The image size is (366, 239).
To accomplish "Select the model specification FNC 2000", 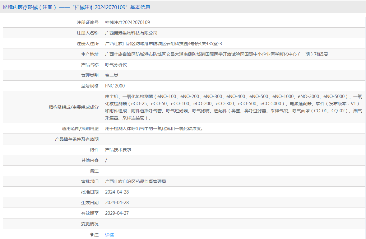I will (115, 86).
